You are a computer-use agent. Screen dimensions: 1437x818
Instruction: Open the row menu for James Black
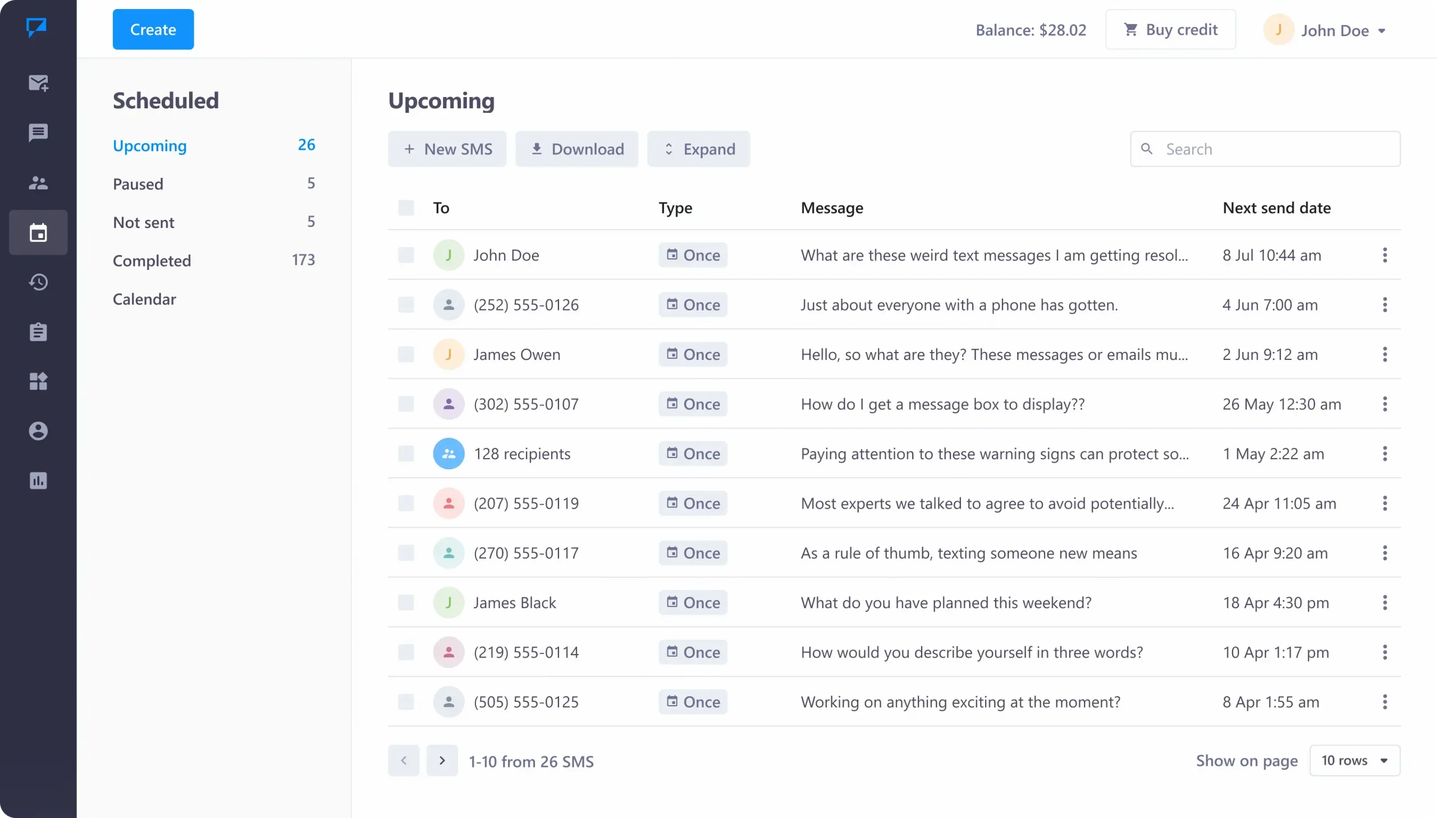pyautogui.click(x=1385, y=603)
